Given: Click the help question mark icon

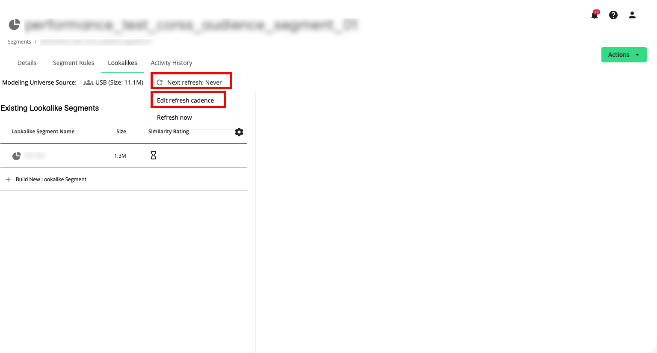Looking at the screenshot, I should coord(613,15).
